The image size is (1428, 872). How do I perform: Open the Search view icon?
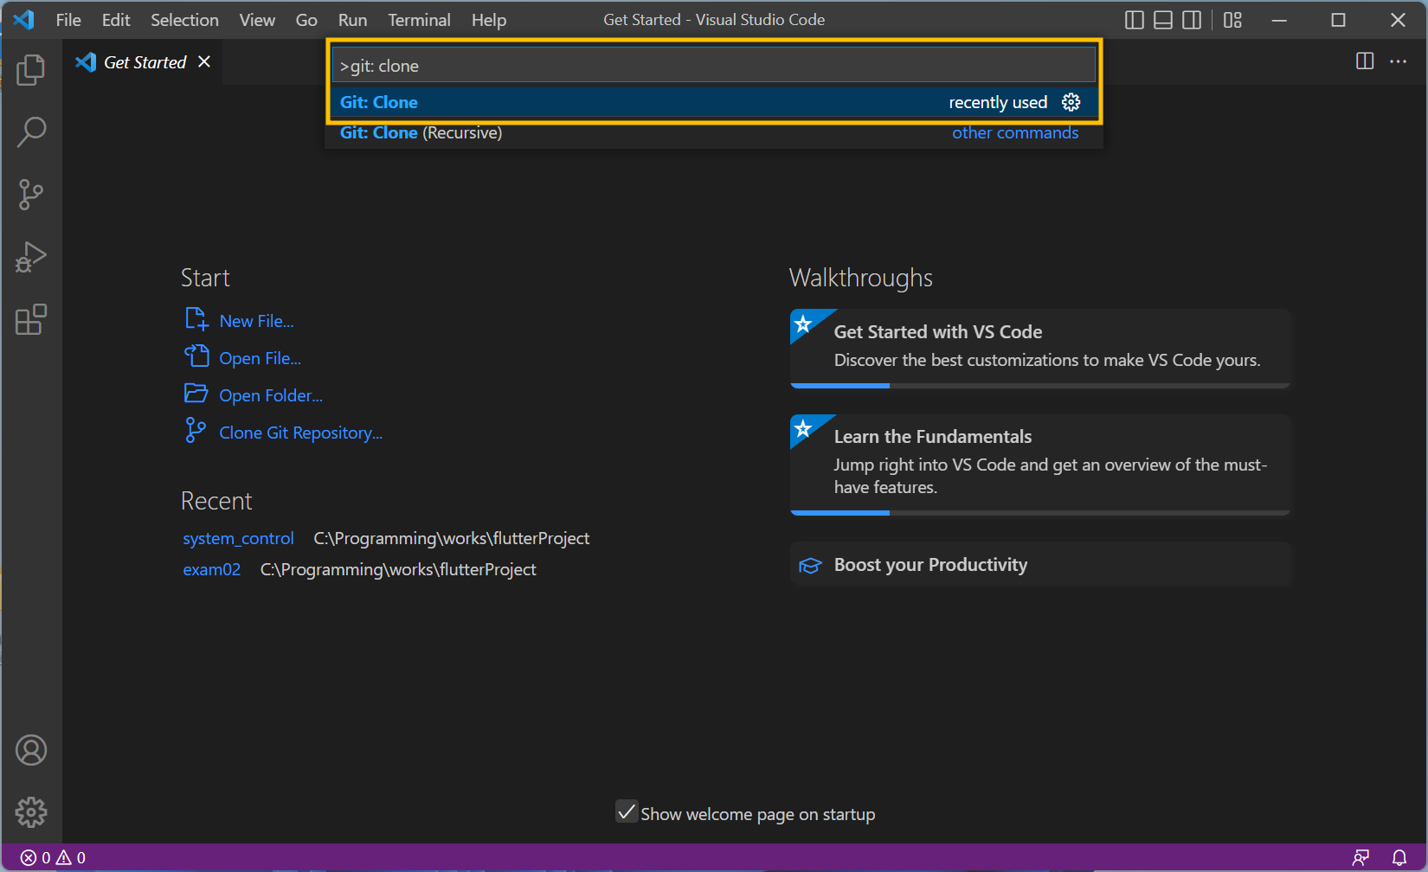tap(31, 132)
